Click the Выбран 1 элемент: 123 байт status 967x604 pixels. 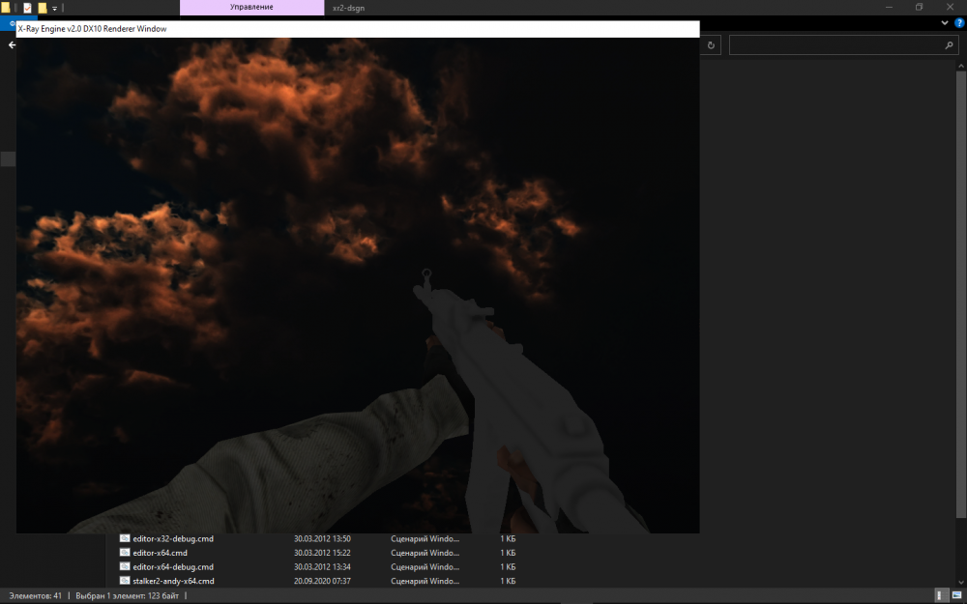(x=128, y=596)
